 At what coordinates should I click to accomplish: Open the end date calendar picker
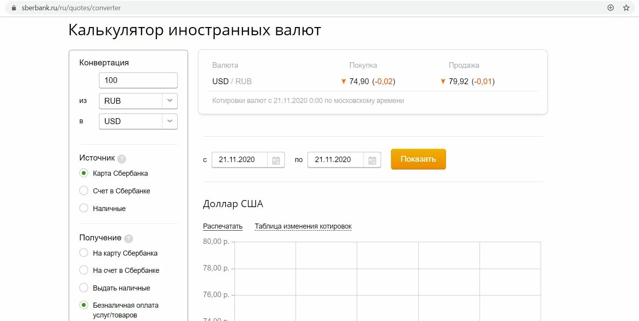pos(372,160)
